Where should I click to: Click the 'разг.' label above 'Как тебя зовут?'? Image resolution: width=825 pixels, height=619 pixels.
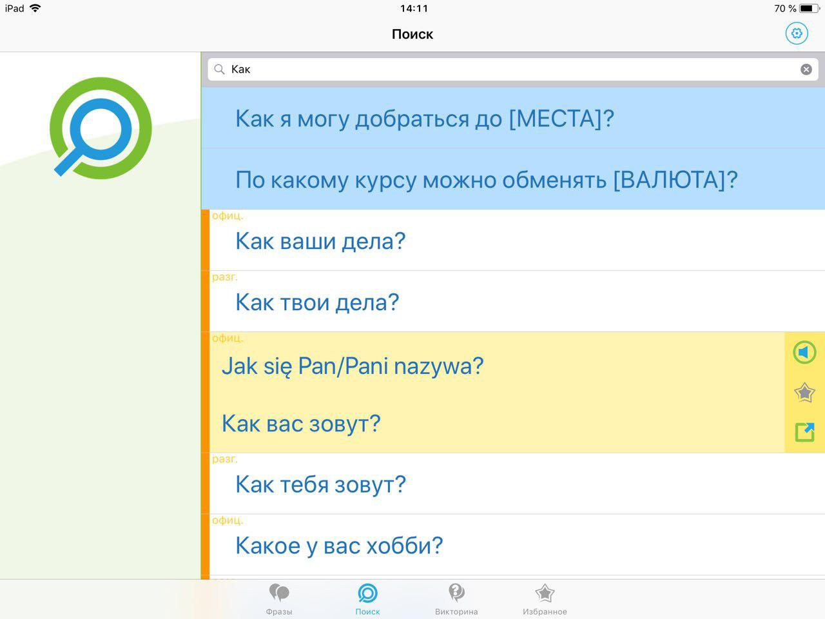226,458
